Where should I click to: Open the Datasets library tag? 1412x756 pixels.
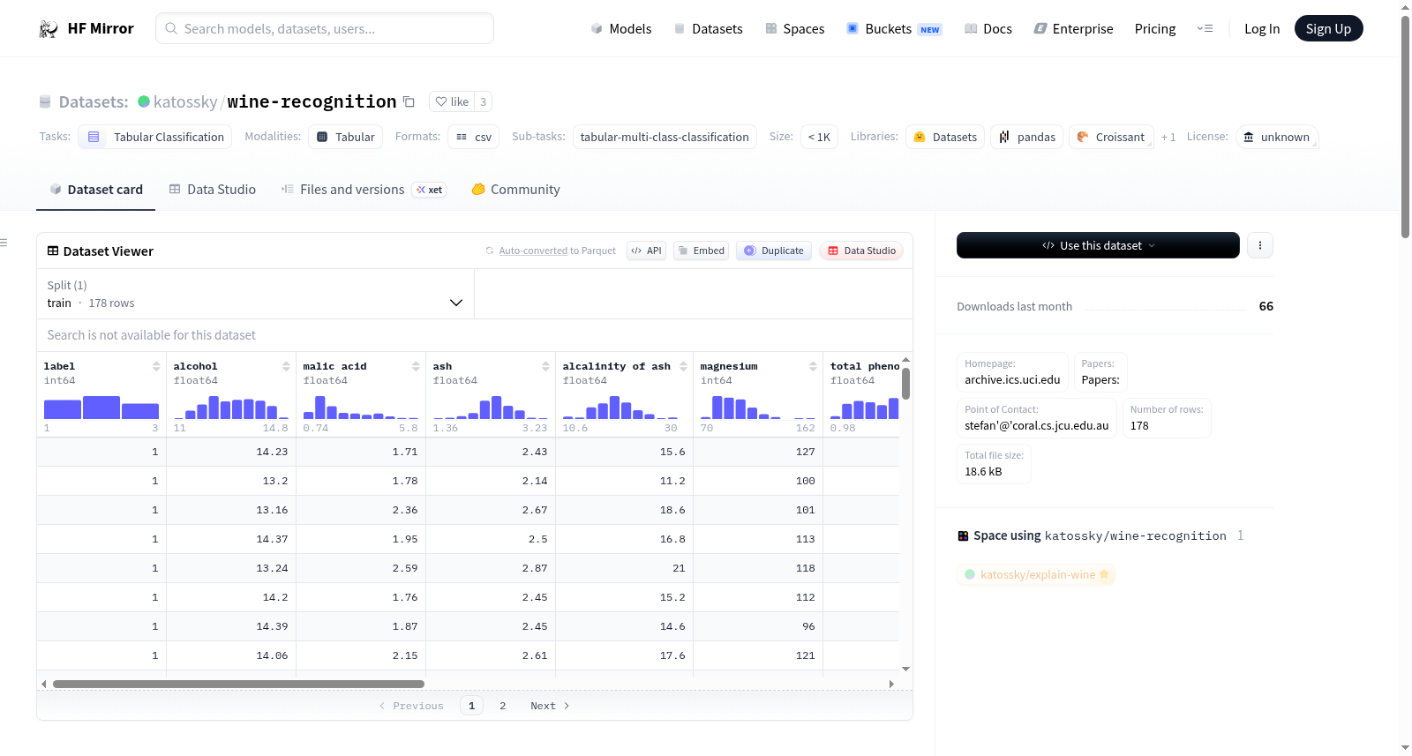[945, 137]
